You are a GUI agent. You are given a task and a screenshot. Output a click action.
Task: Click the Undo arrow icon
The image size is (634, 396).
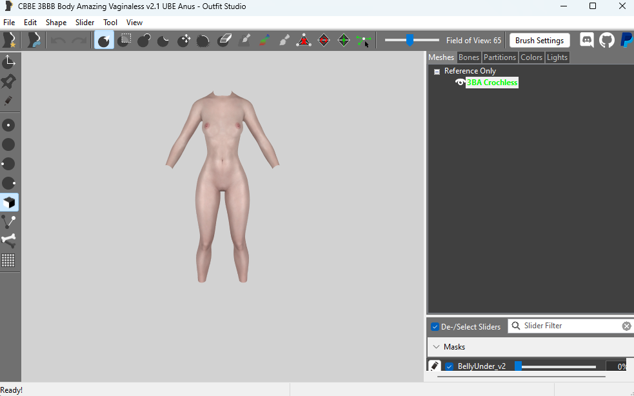58,41
